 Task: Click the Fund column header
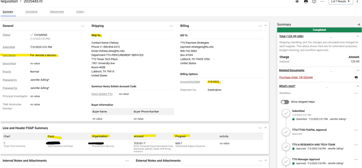click(x=51, y=137)
